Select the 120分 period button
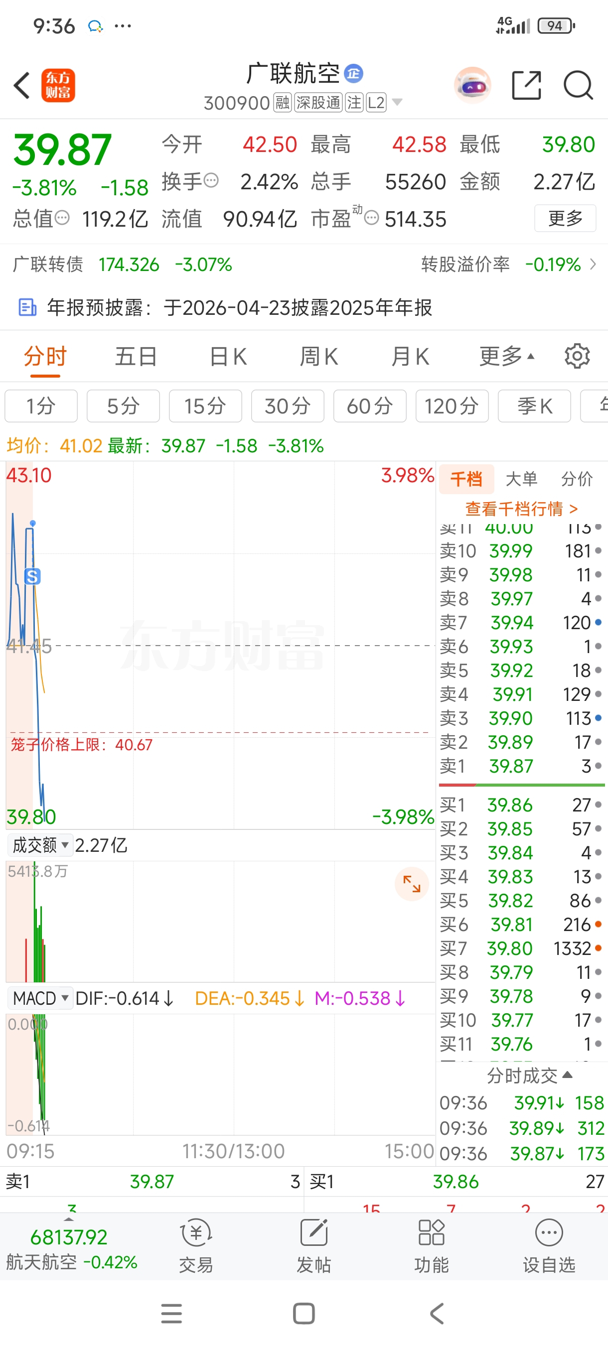Screen dimensions: 608x1351 [x=452, y=406]
